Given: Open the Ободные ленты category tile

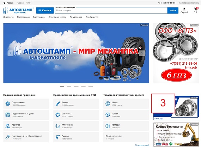Looking at the screenshot, I should [x=126, y=137].
